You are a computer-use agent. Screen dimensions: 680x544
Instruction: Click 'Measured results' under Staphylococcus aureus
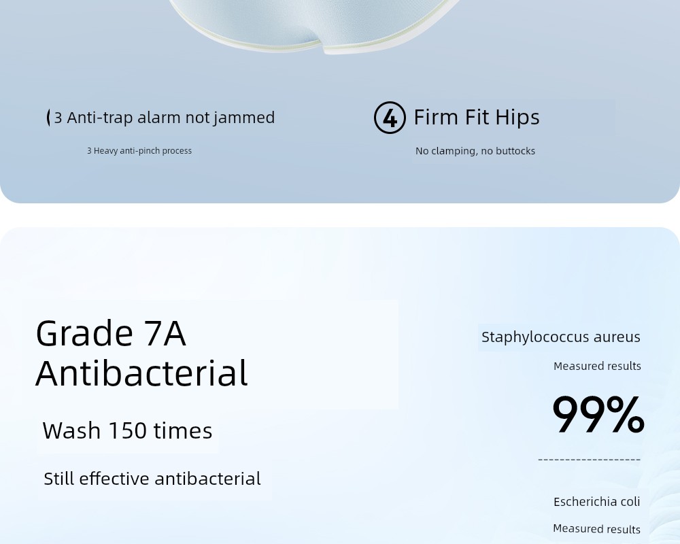point(597,366)
